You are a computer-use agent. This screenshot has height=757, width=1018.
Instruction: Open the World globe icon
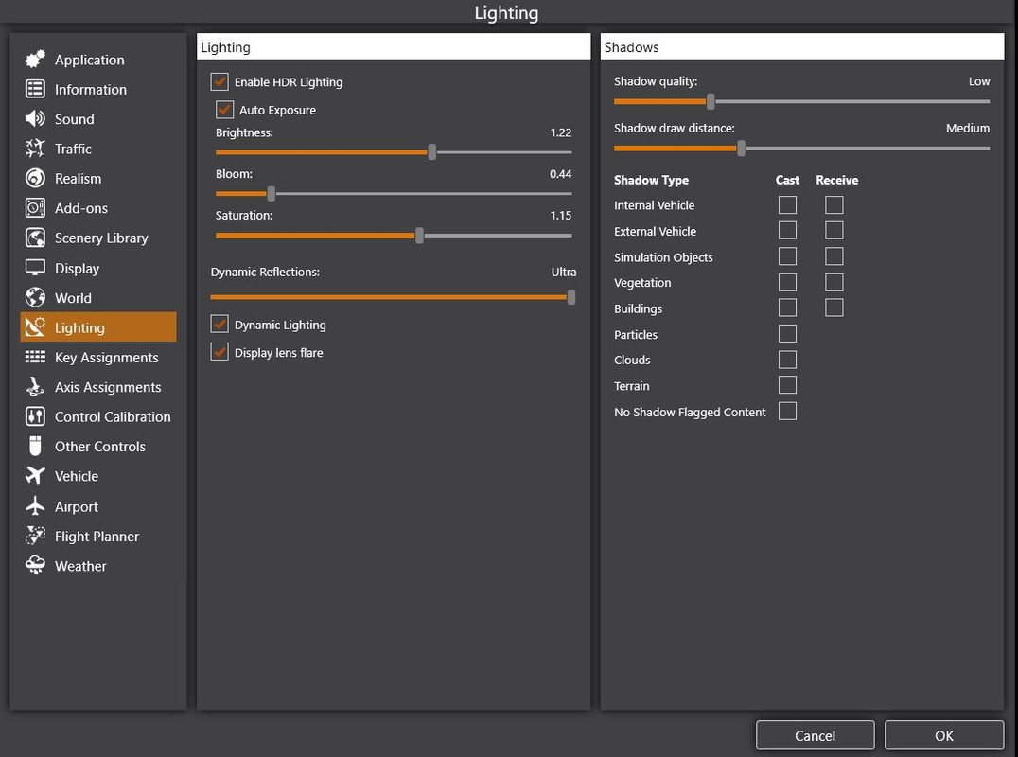(x=35, y=297)
